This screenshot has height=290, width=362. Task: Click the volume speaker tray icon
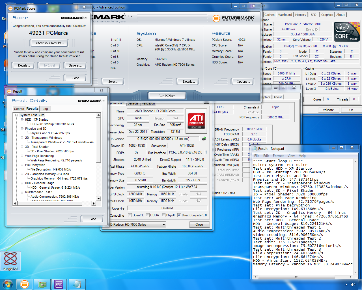(353, 284)
